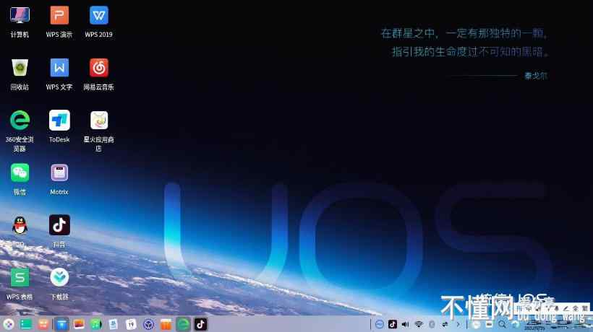Open the 回收站 recycle bin
The image size is (593, 332).
20,68
